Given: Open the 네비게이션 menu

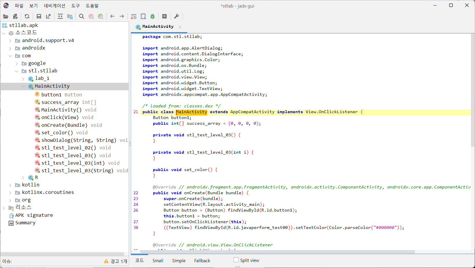Looking at the screenshot, I should pos(54,6).
